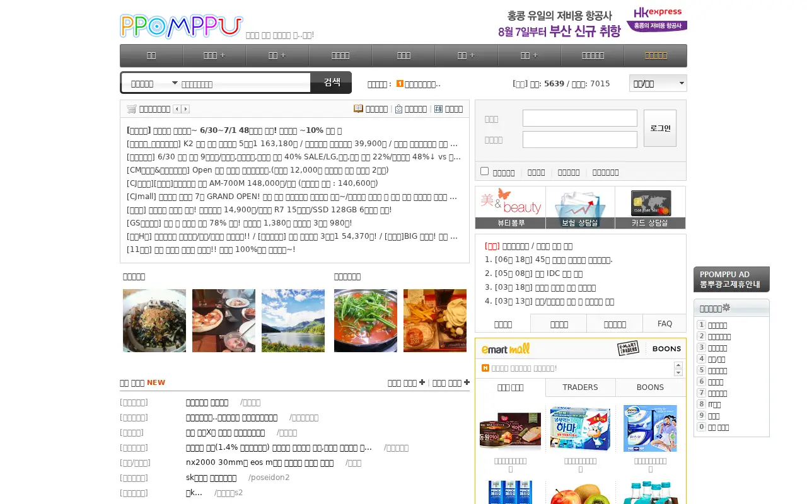Open the red stew photo thumbnail

coord(366,321)
